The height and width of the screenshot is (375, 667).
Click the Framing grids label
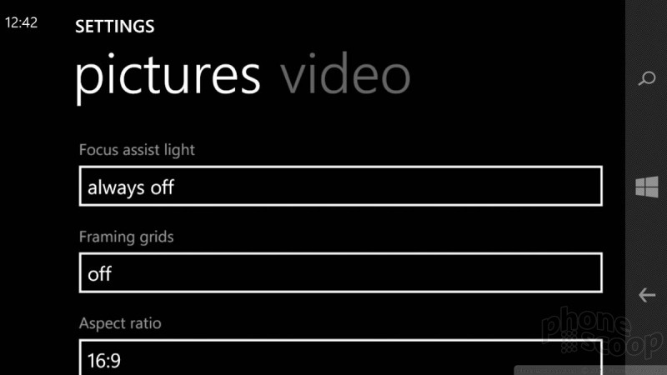click(127, 237)
